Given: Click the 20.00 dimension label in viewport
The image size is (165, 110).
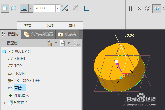Looking at the screenshot, I should point(130,35).
